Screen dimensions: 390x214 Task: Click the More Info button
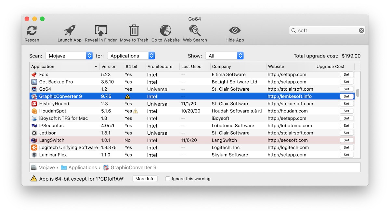click(x=145, y=179)
